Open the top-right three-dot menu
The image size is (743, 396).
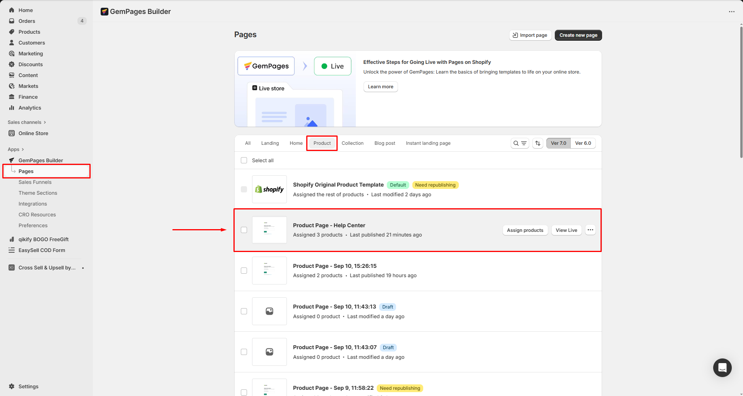pos(731,12)
